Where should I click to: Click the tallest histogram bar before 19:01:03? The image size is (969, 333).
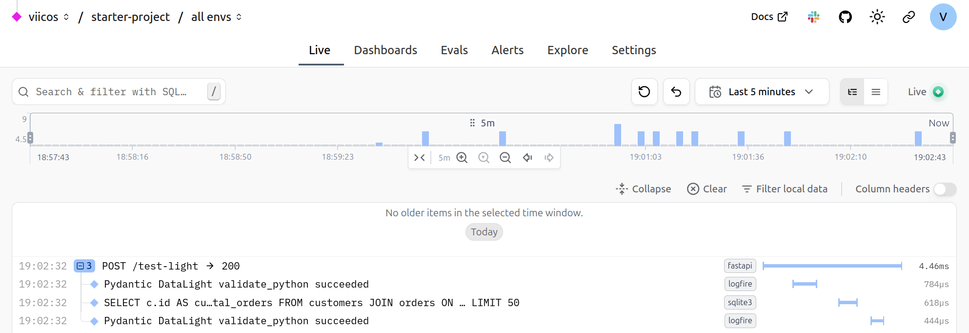[x=618, y=135]
